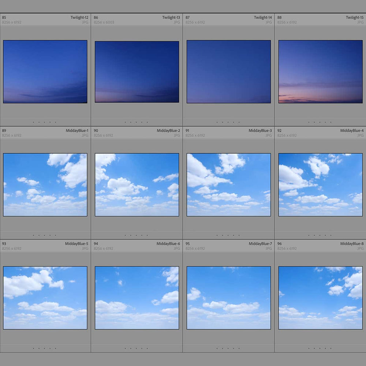Image resolution: width=366 pixels, height=366 pixels.
Task: Pick the Twilight-15 pink sunset thumbnail
Action: [320, 71]
